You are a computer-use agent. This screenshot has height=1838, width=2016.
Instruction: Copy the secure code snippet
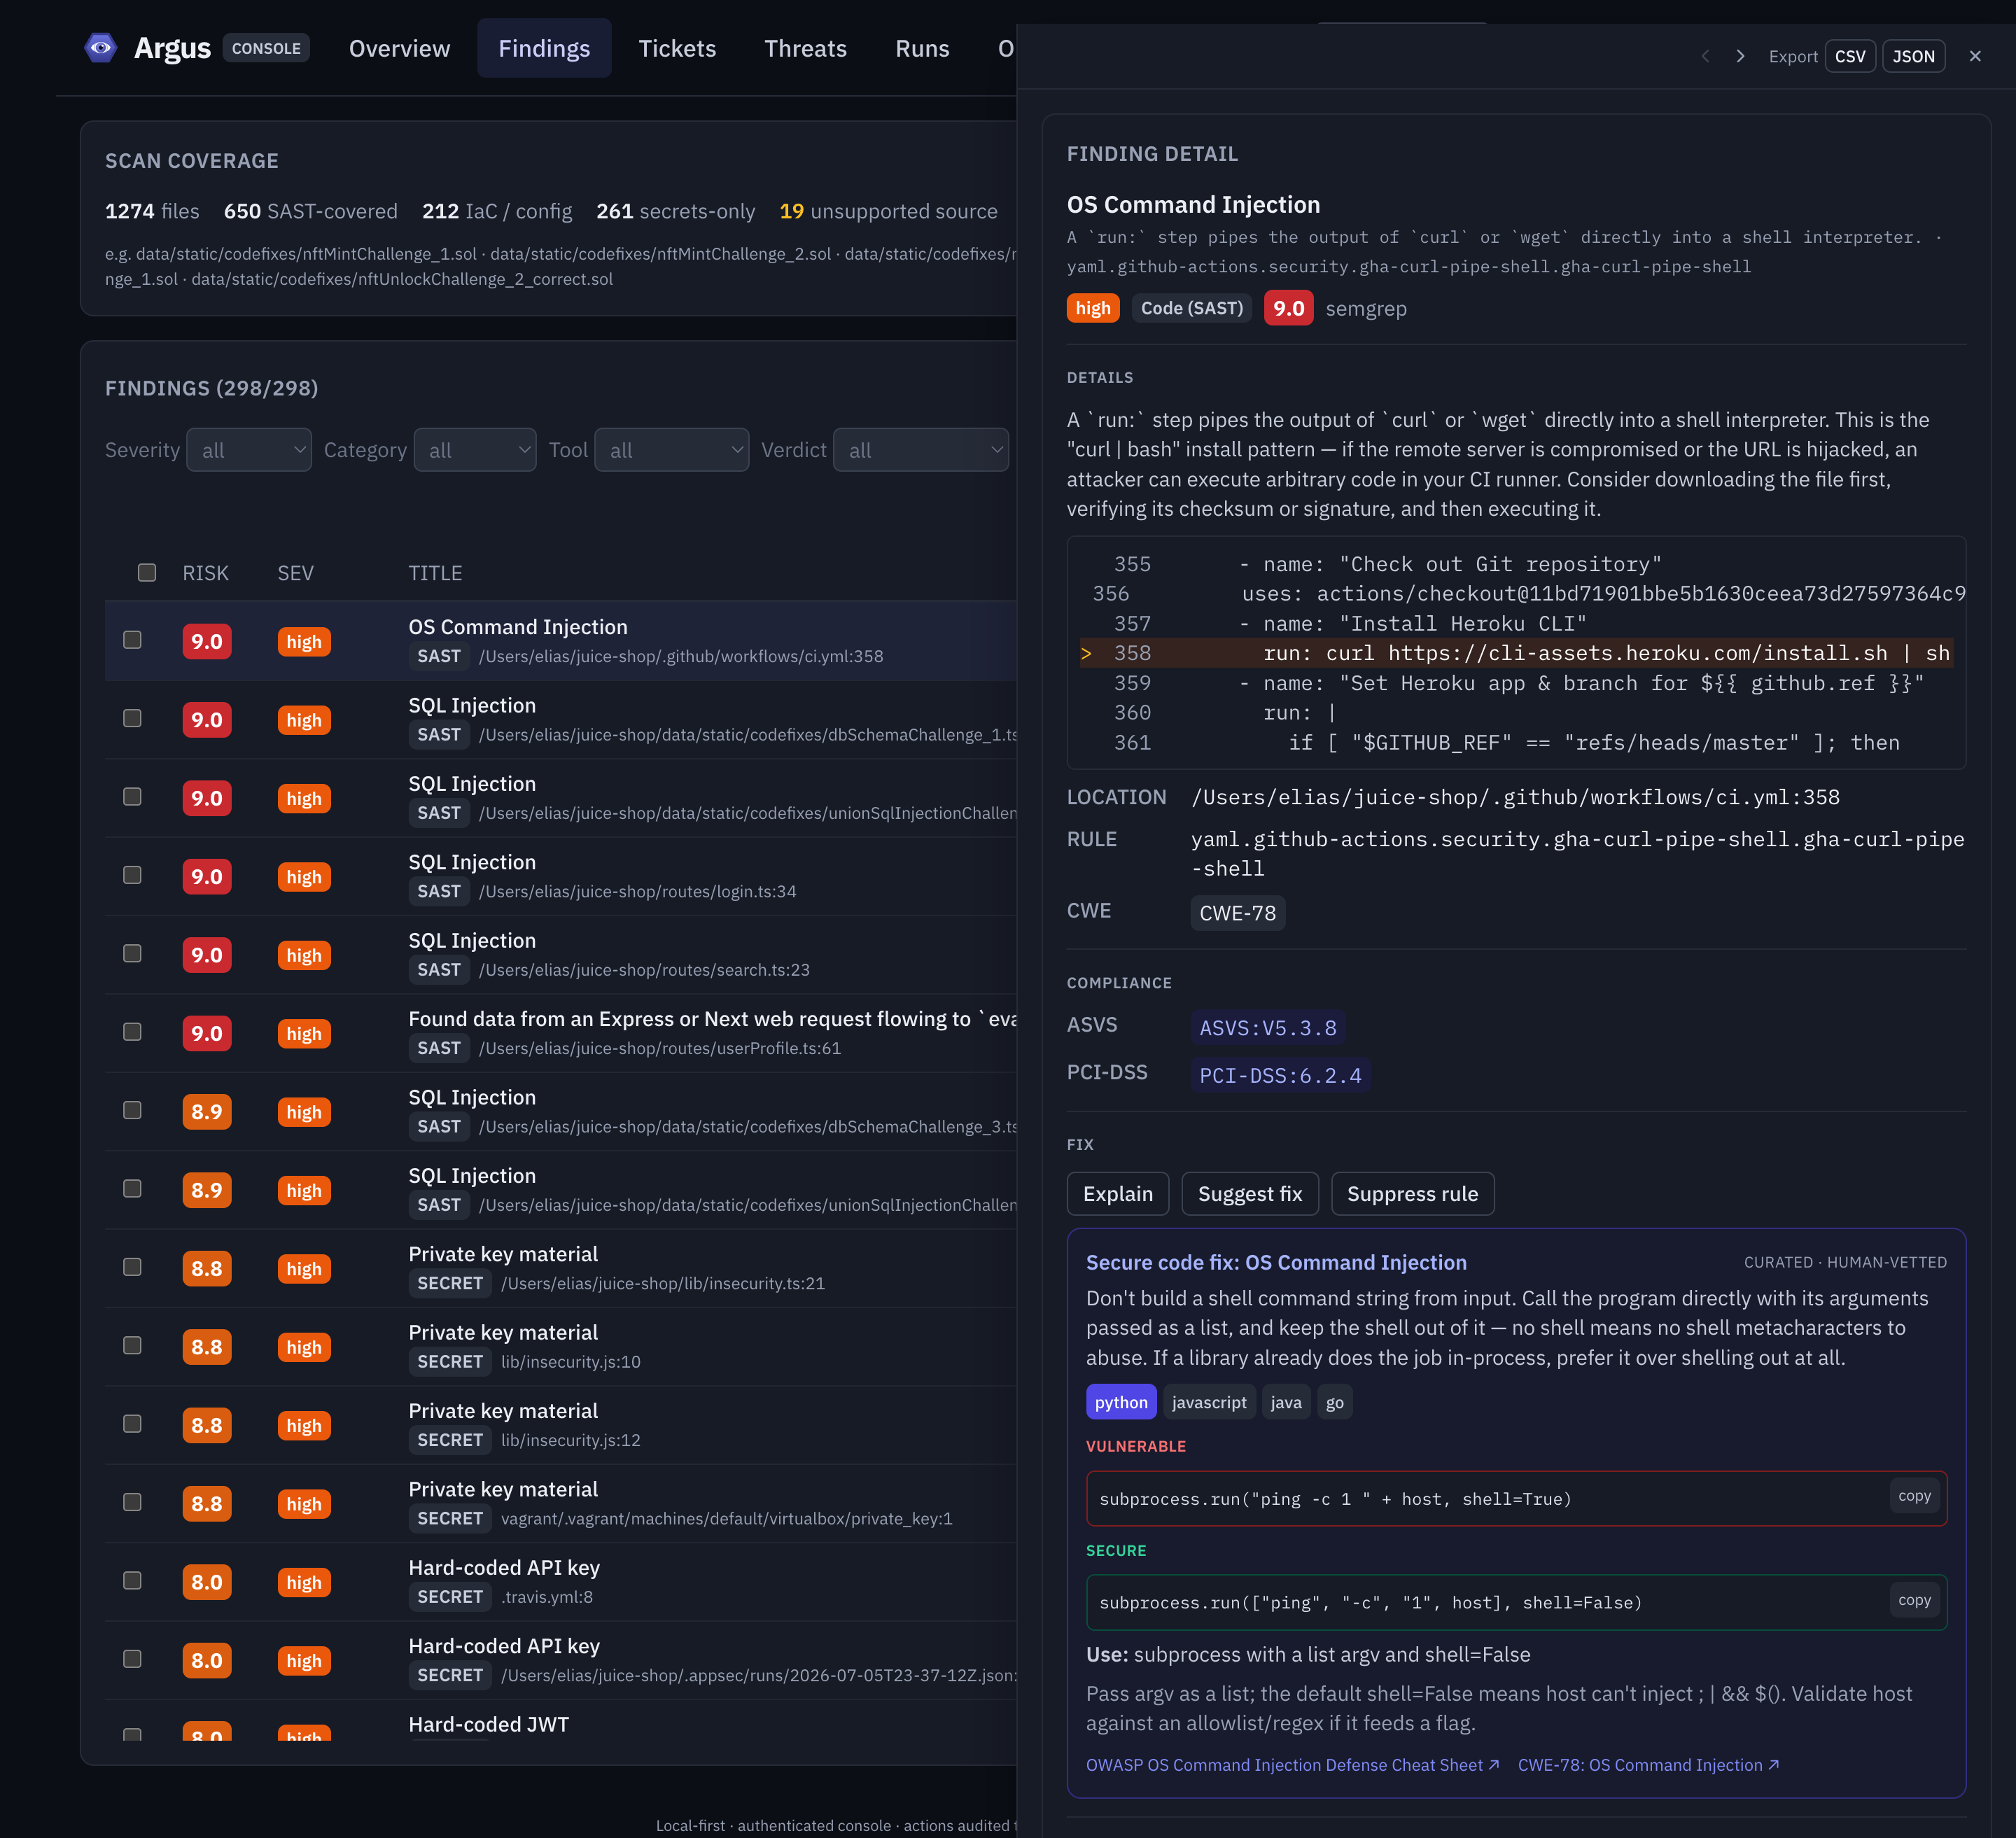point(1914,1600)
